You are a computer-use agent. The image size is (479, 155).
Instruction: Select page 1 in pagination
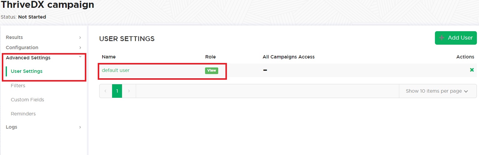[x=117, y=91]
